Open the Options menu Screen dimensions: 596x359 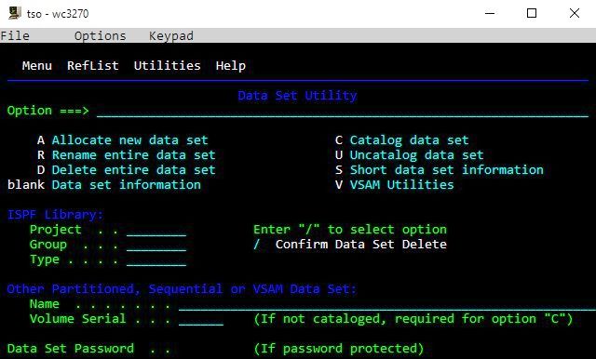[100, 35]
